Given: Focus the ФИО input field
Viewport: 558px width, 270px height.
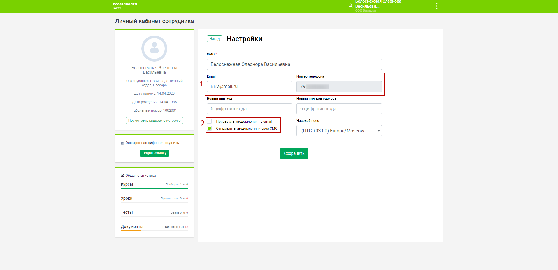Looking at the screenshot, I should [294, 64].
